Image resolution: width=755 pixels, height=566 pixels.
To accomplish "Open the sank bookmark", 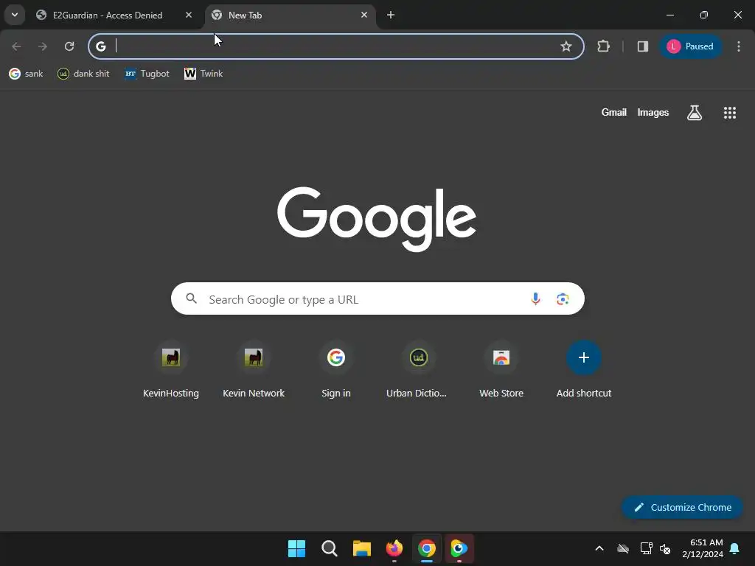I will pos(26,74).
